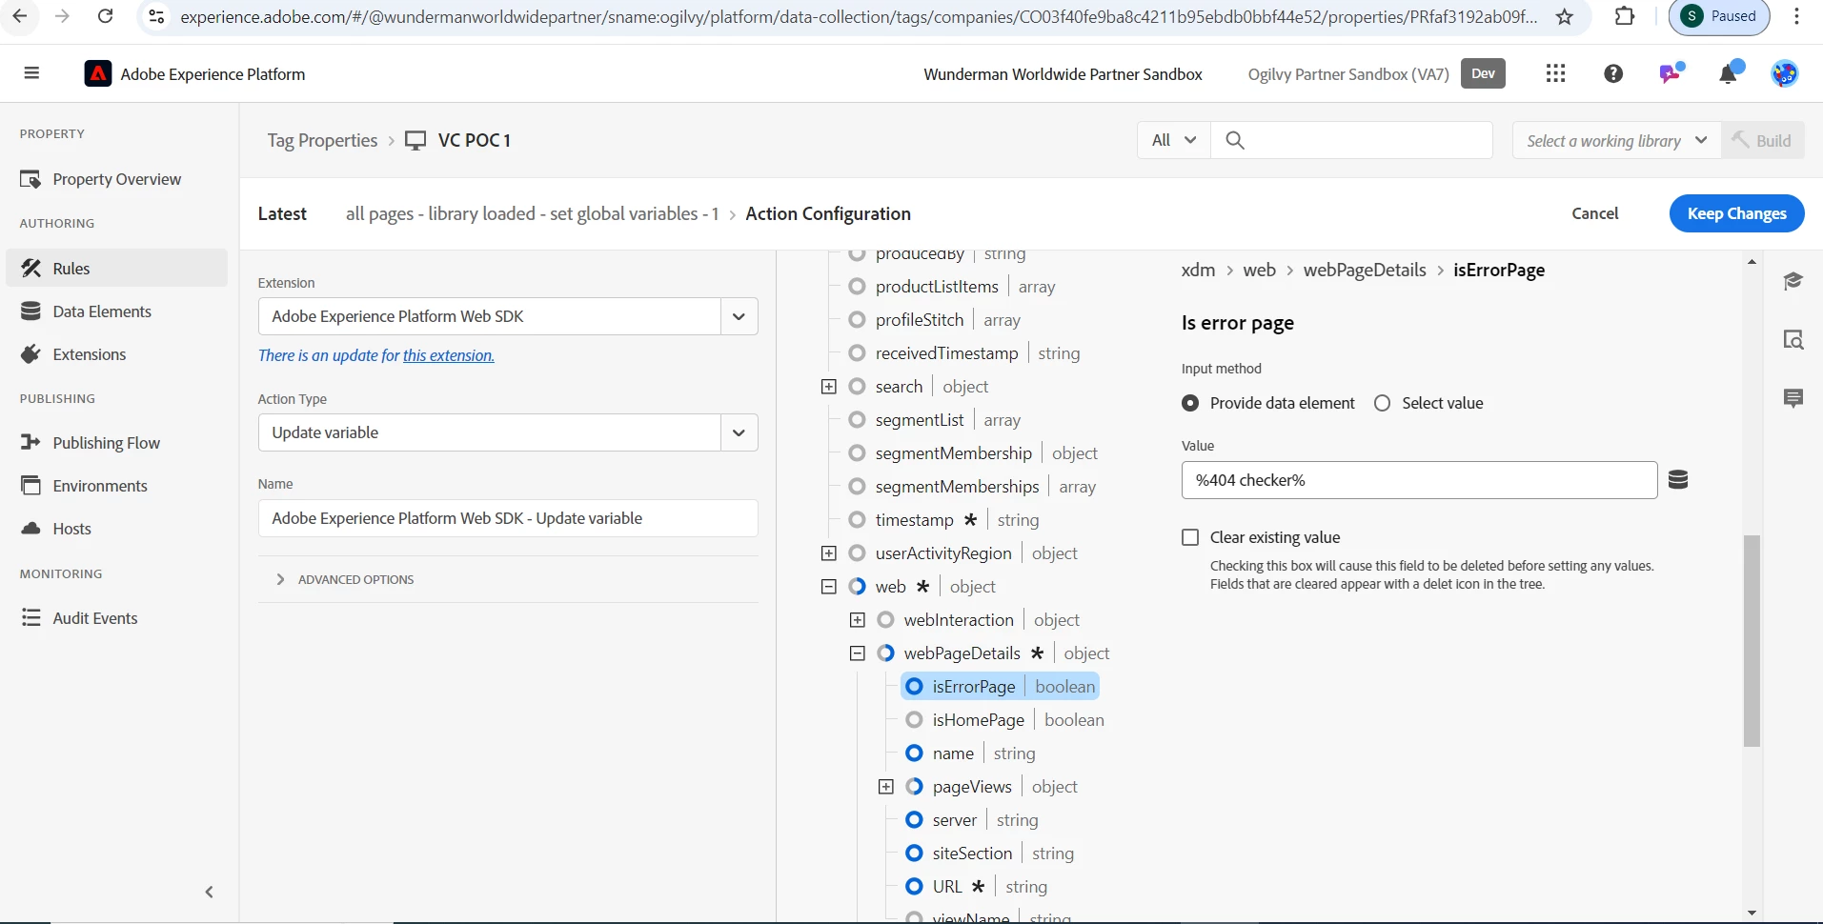Open the browser three-dot menu
The width and height of the screenshot is (1823, 924).
coord(1796,16)
